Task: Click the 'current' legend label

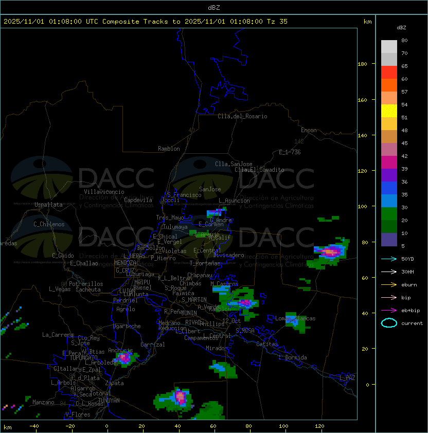Action: coord(412,323)
